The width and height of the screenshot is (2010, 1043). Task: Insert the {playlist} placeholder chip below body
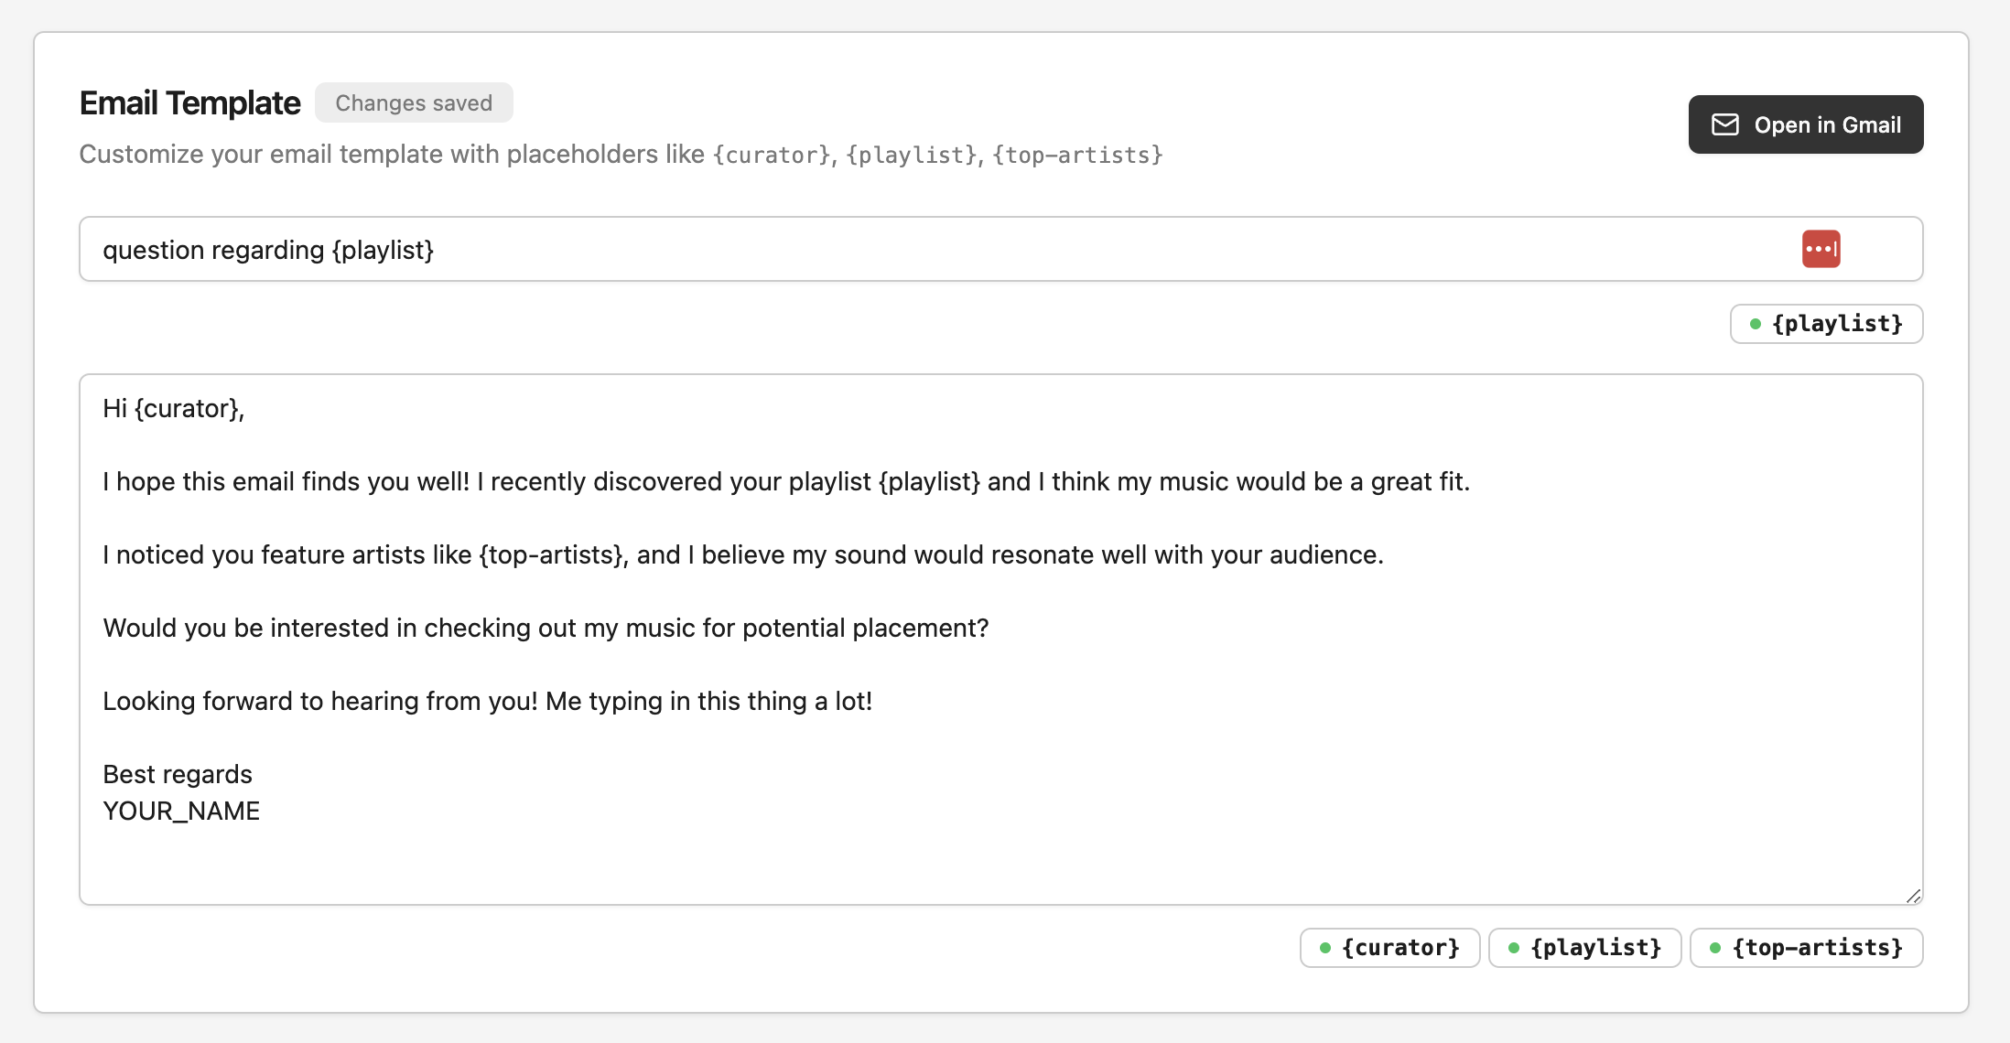(x=1584, y=948)
